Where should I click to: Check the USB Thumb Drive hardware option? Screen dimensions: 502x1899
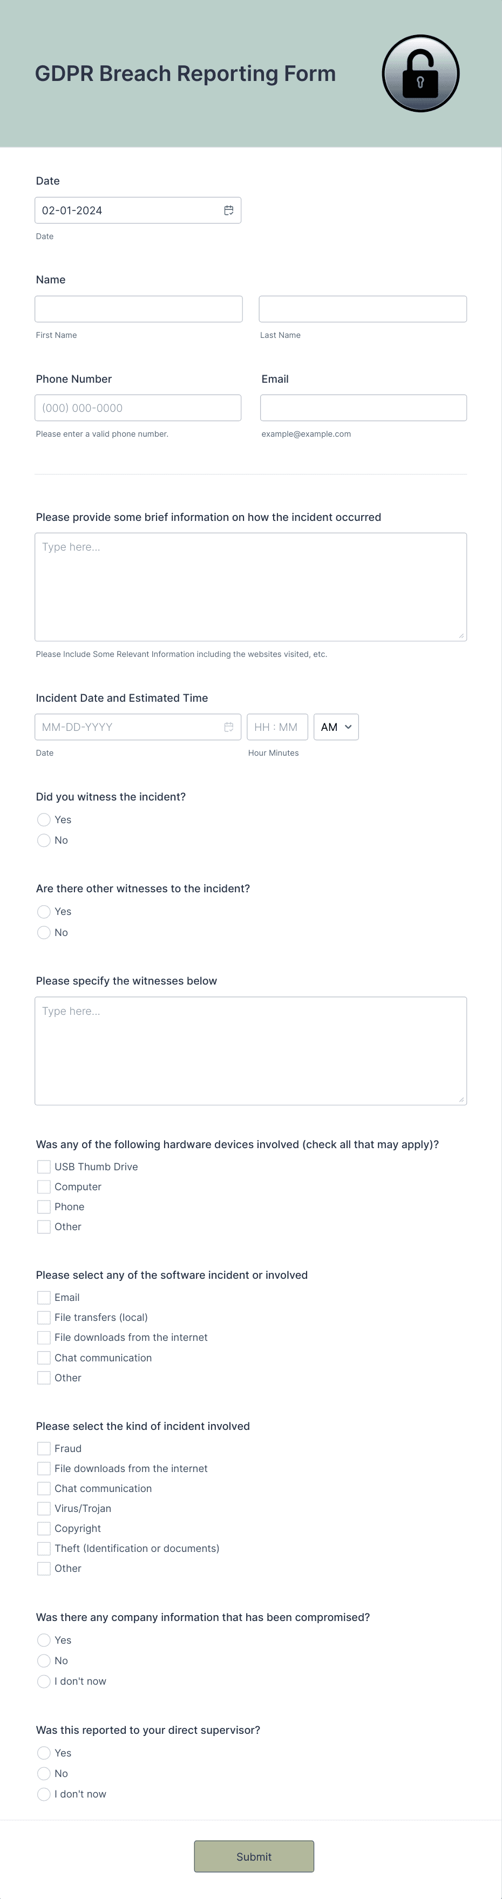(x=44, y=1166)
